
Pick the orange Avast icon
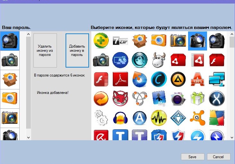coord(197,118)
